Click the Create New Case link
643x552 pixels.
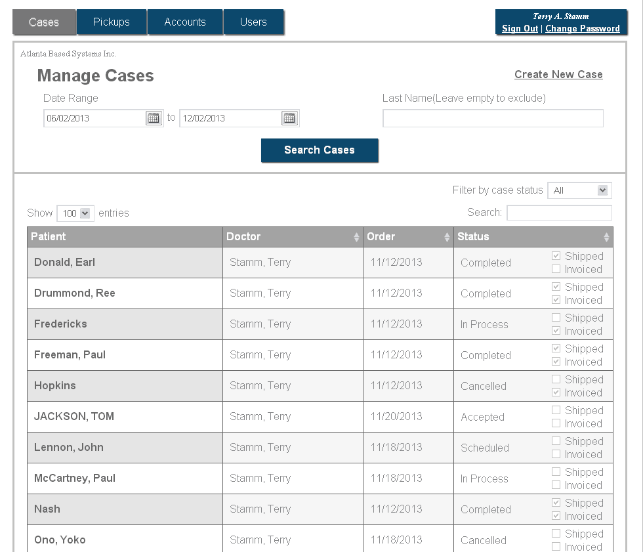[558, 75]
